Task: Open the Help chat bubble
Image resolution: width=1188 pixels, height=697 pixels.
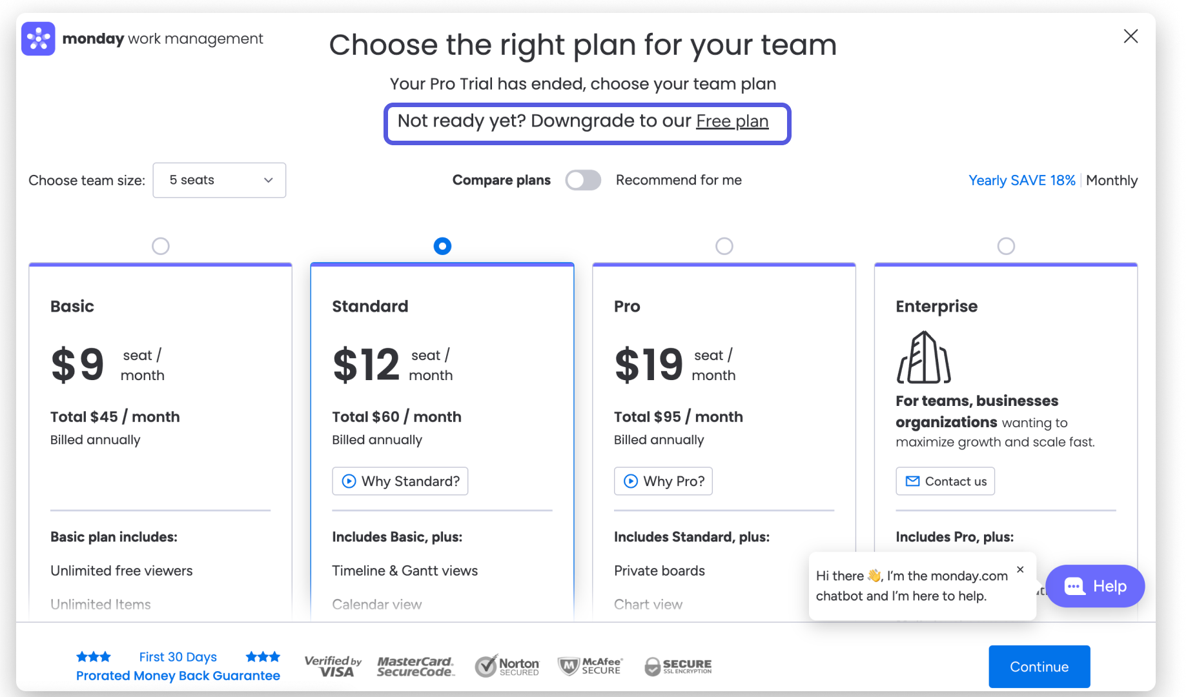Action: click(x=1095, y=586)
